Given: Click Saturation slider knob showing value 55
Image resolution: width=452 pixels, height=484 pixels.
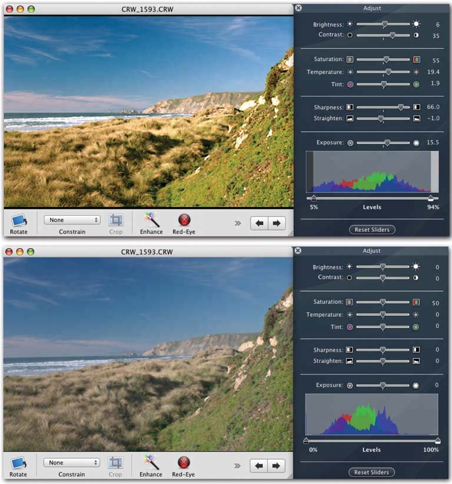Looking at the screenshot, I should click(x=386, y=59).
